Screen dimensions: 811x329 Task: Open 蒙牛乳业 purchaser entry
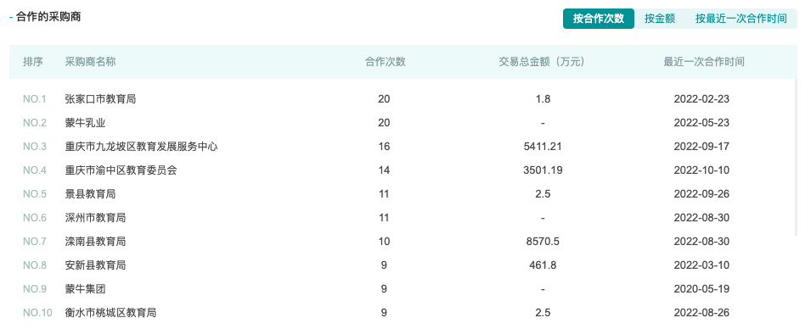tap(85, 122)
